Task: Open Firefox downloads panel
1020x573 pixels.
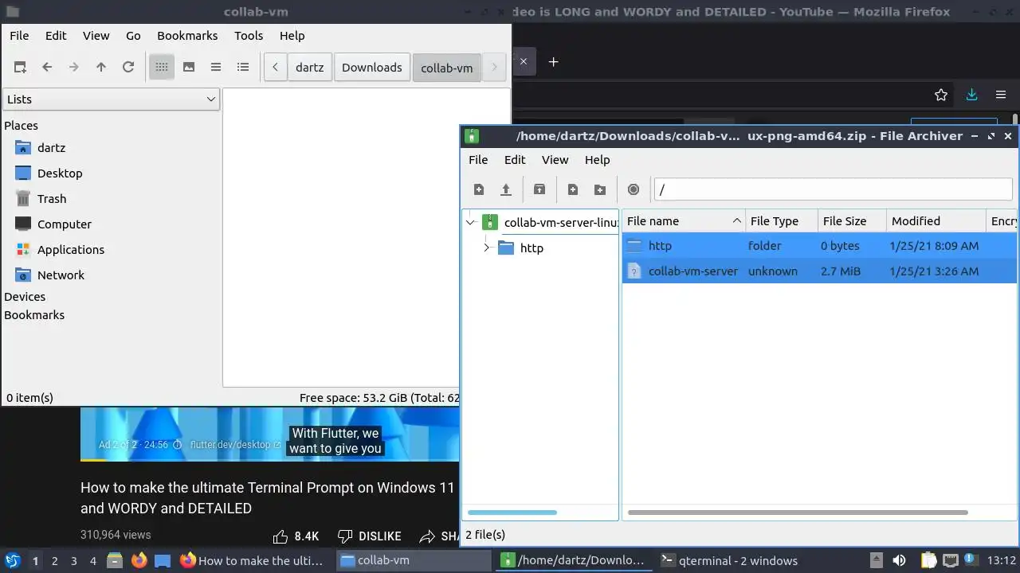Action: [971, 95]
